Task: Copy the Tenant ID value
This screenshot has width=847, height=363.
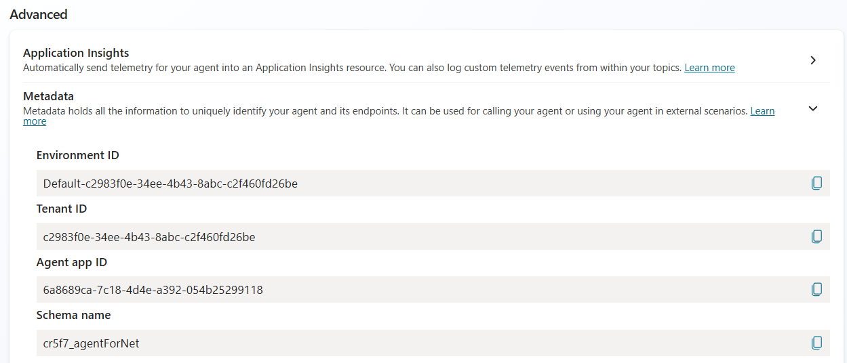Action: tap(816, 236)
